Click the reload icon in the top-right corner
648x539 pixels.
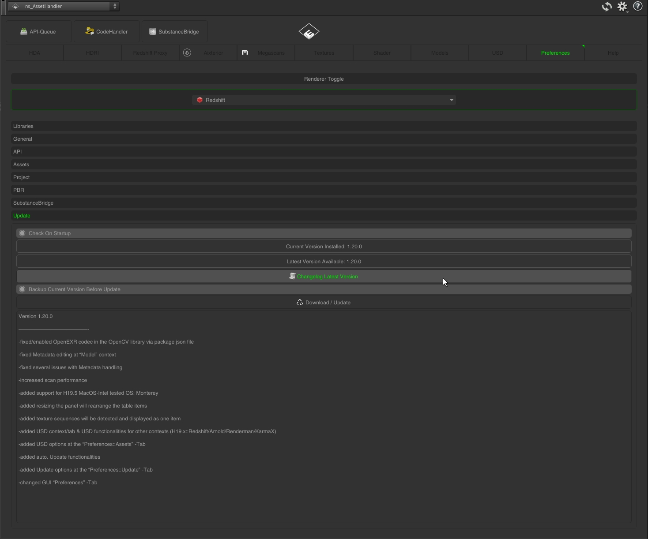click(x=607, y=7)
